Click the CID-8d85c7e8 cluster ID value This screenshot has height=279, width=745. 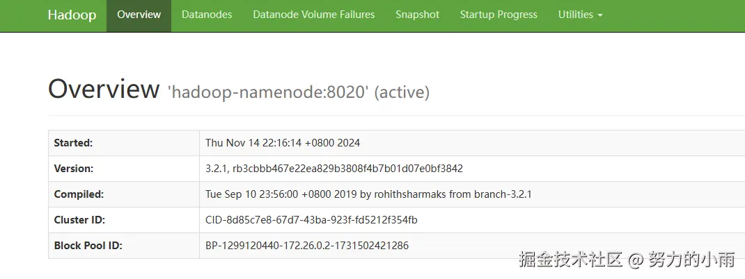pyautogui.click(x=311, y=220)
